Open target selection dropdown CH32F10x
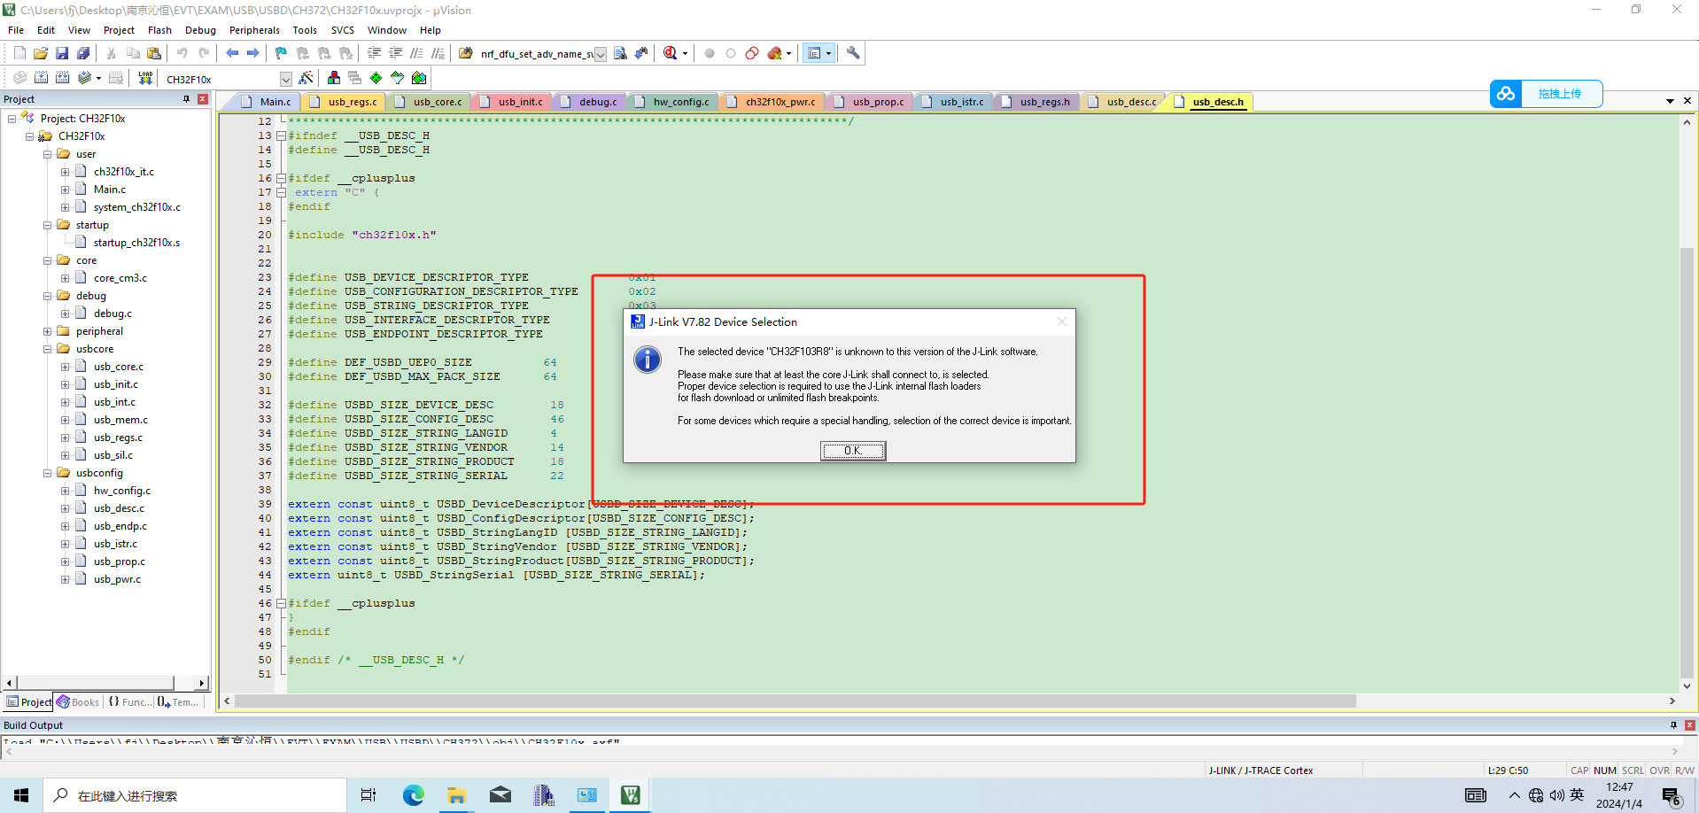The height and width of the screenshot is (813, 1699). (x=285, y=79)
